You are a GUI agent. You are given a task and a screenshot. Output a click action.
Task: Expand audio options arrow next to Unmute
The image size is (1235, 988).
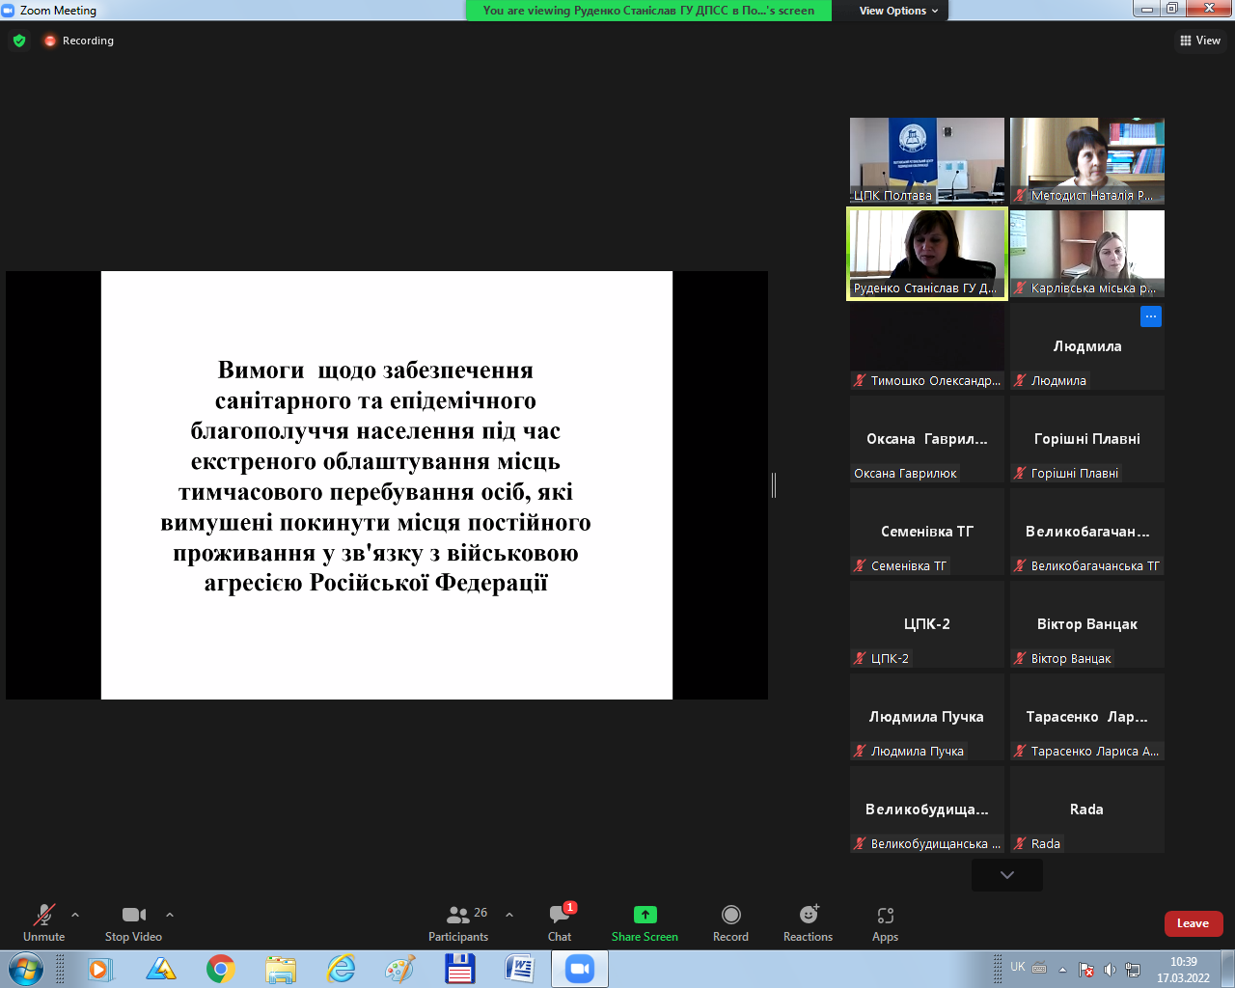point(75,915)
